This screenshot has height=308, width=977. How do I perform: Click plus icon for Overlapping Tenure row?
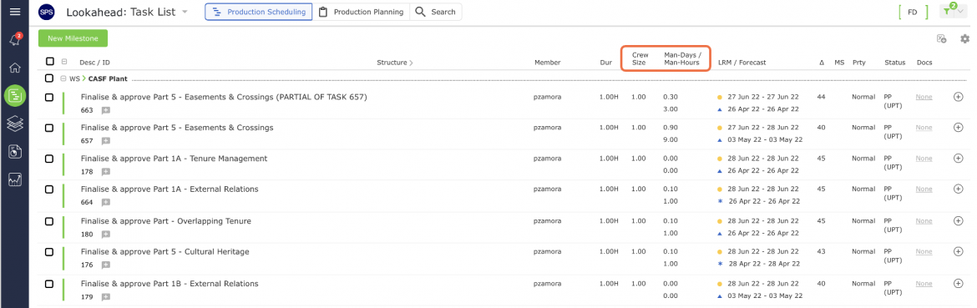[959, 221]
